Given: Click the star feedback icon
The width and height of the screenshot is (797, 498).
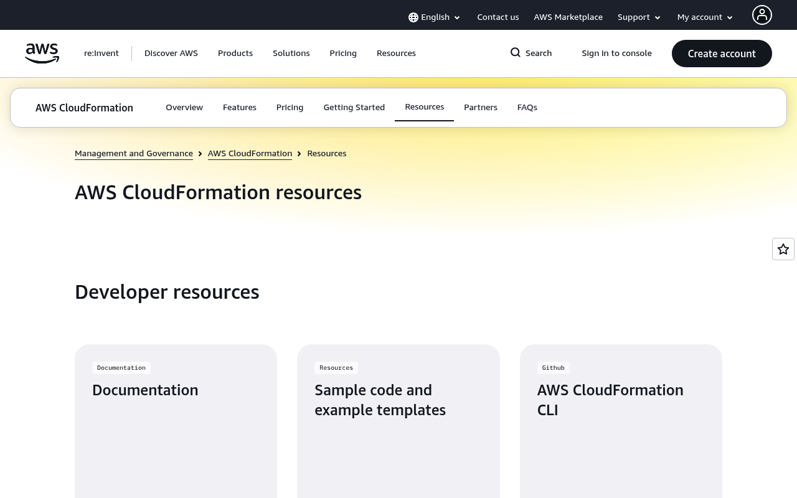Looking at the screenshot, I should [x=783, y=249].
